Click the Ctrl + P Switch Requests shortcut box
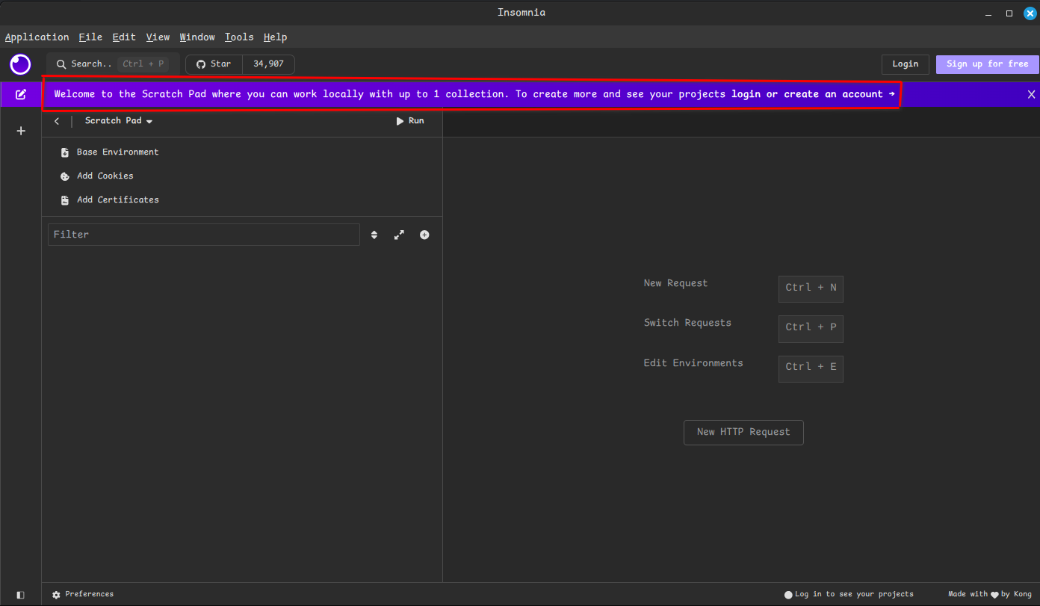 pyautogui.click(x=811, y=327)
